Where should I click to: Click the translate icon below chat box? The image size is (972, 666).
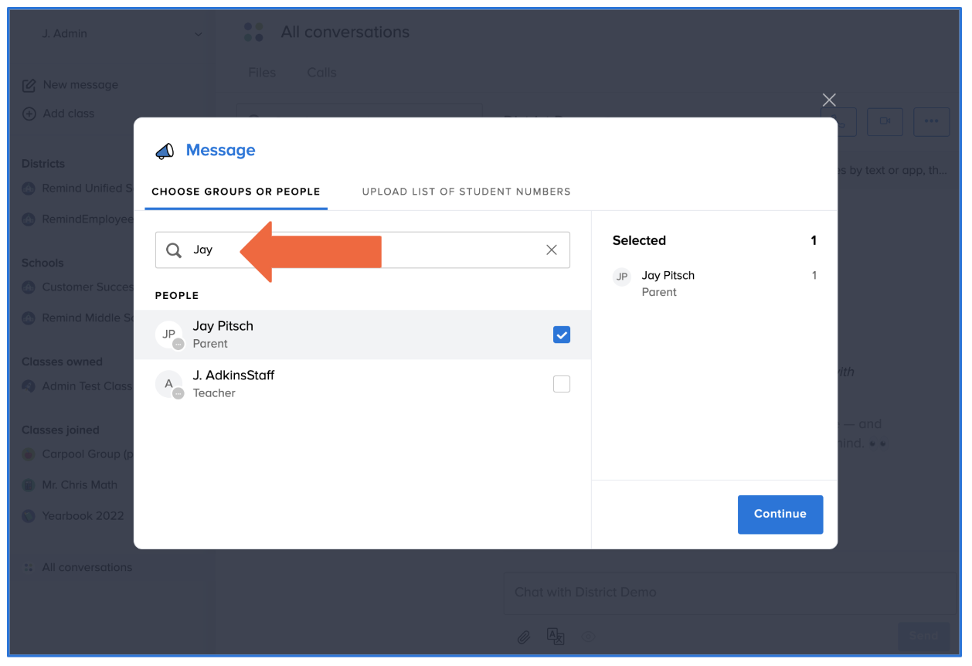tap(556, 637)
